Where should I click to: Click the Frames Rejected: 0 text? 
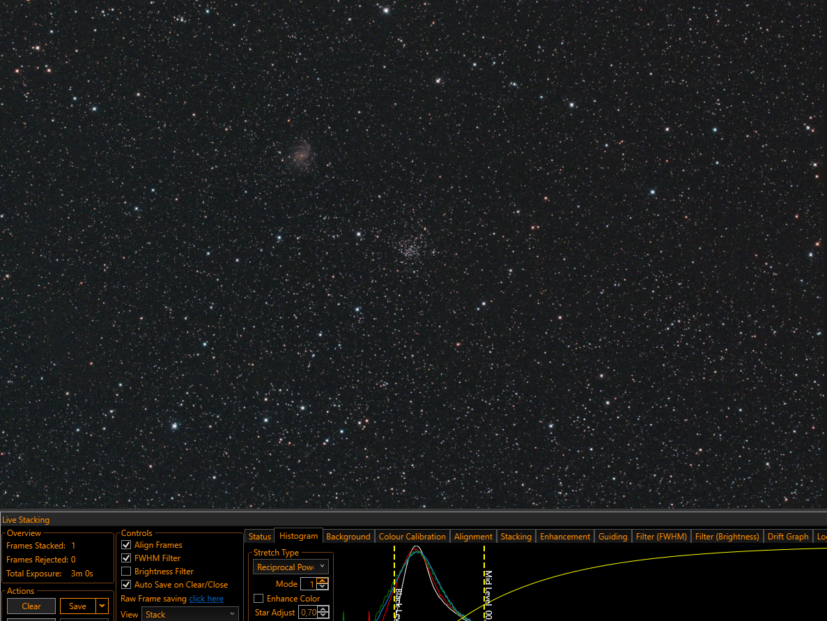pyautogui.click(x=40, y=559)
